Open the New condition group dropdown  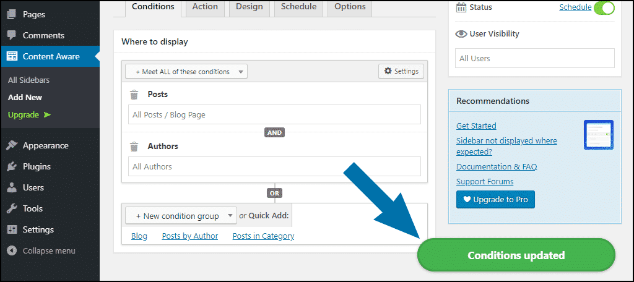pos(181,216)
